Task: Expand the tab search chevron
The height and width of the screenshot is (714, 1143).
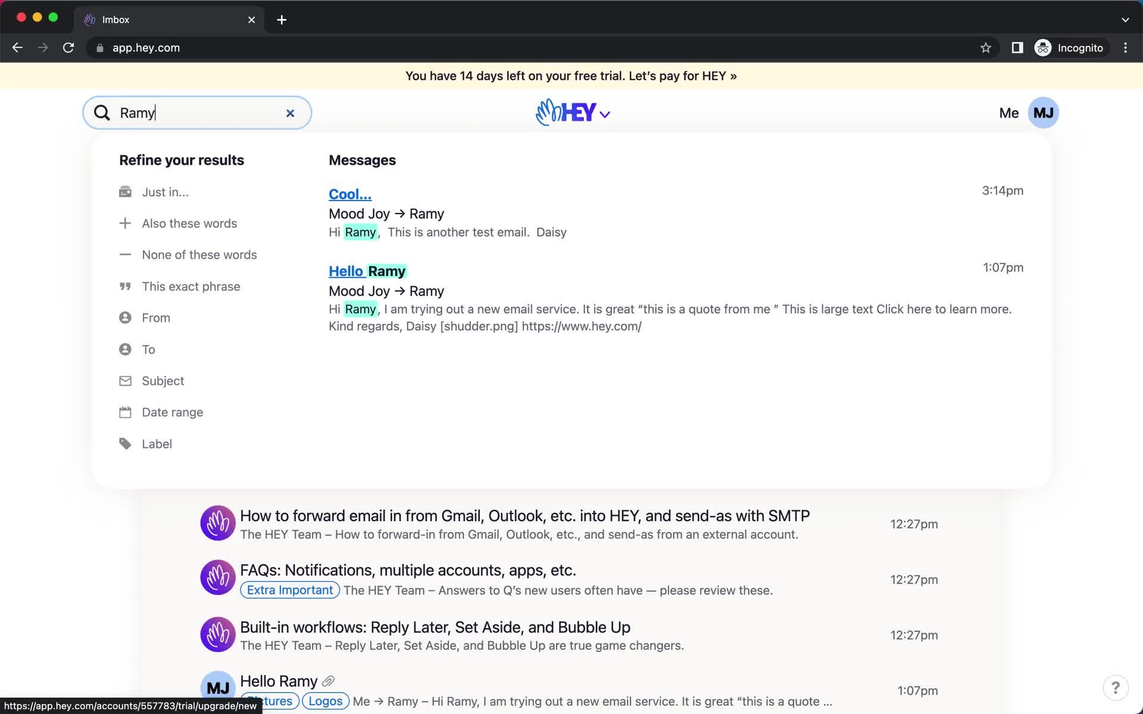Action: click(x=1125, y=20)
